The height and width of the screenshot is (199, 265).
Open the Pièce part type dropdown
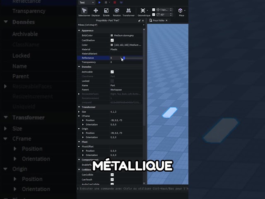point(185,10)
